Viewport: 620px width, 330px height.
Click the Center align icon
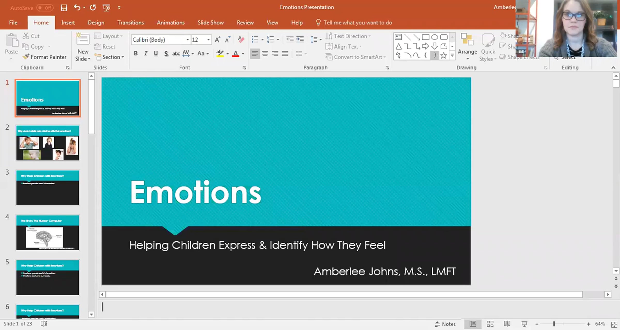pyautogui.click(x=265, y=53)
